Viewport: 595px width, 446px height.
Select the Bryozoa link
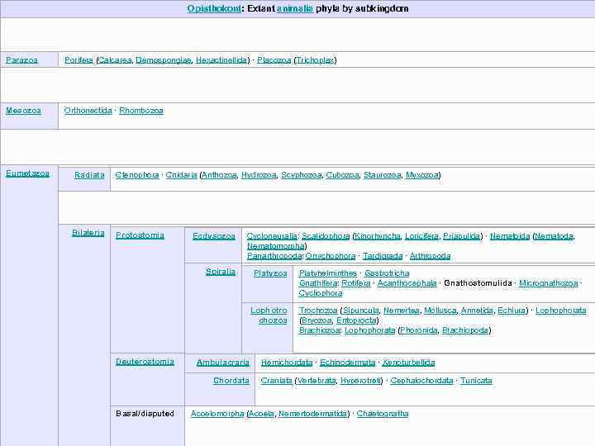tap(317, 320)
